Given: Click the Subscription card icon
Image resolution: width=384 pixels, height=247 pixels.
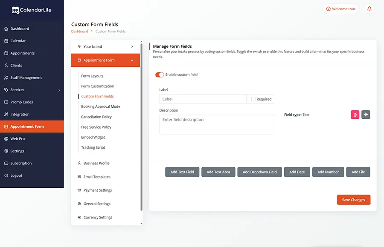Looking at the screenshot, I should (6, 163).
